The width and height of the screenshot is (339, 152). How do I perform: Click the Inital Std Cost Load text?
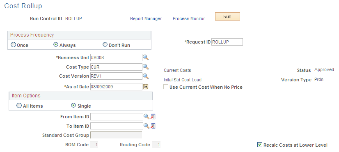coord(183,80)
